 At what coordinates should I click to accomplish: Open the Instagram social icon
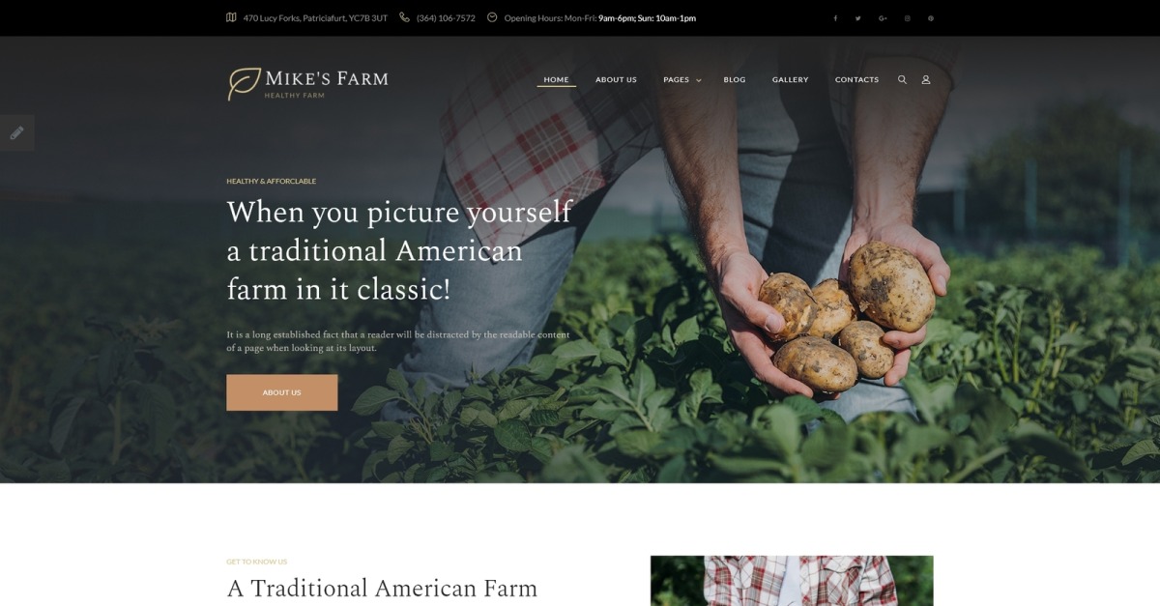(x=907, y=17)
